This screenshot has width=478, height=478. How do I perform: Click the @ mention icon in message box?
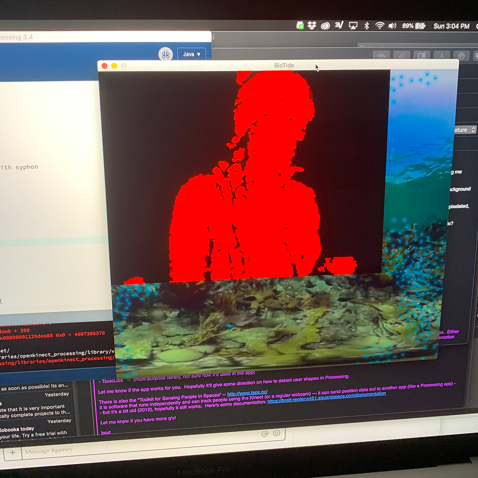tap(265, 434)
